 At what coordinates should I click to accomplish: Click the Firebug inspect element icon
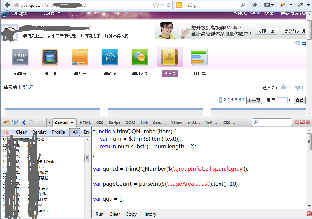point(15,122)
